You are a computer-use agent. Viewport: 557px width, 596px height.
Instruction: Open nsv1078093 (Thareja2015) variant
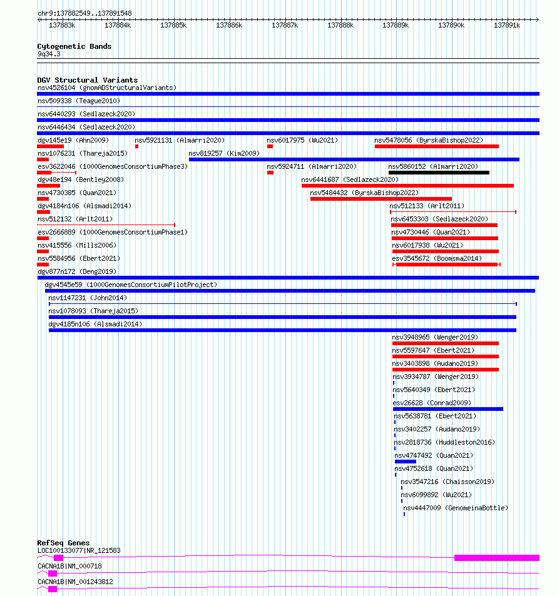94,311
